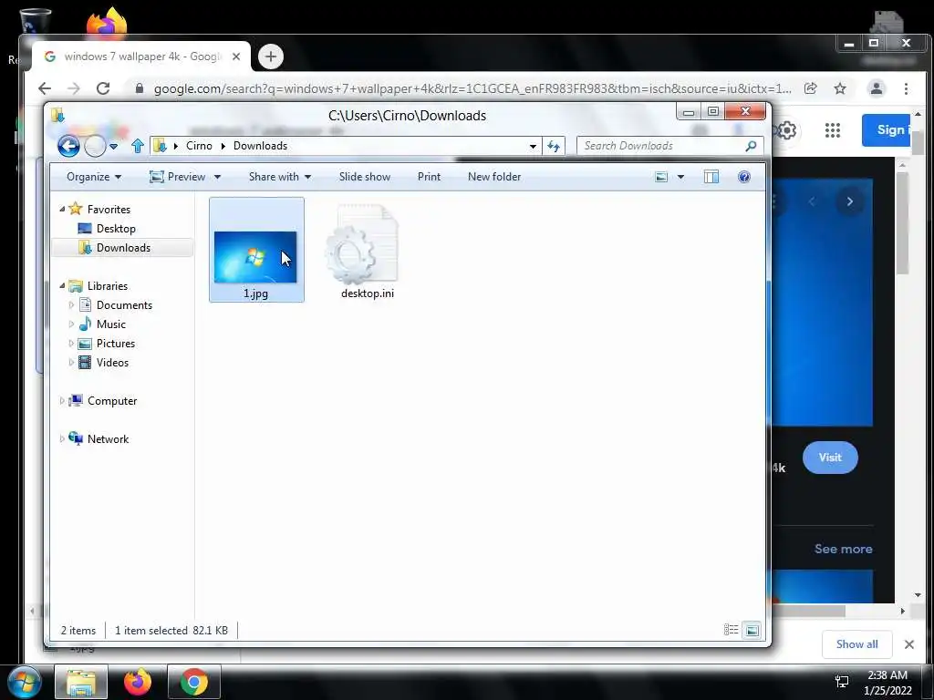Expand the Computer node

pyautogui.click(x=62, y=401)
